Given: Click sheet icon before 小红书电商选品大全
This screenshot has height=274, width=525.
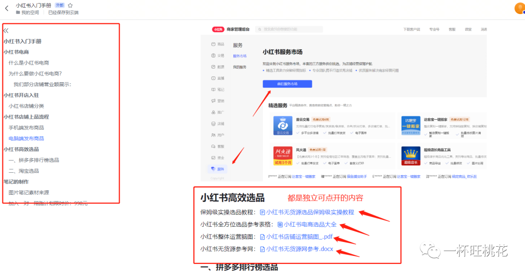Looking at the screenshot, I should point(280,224).
